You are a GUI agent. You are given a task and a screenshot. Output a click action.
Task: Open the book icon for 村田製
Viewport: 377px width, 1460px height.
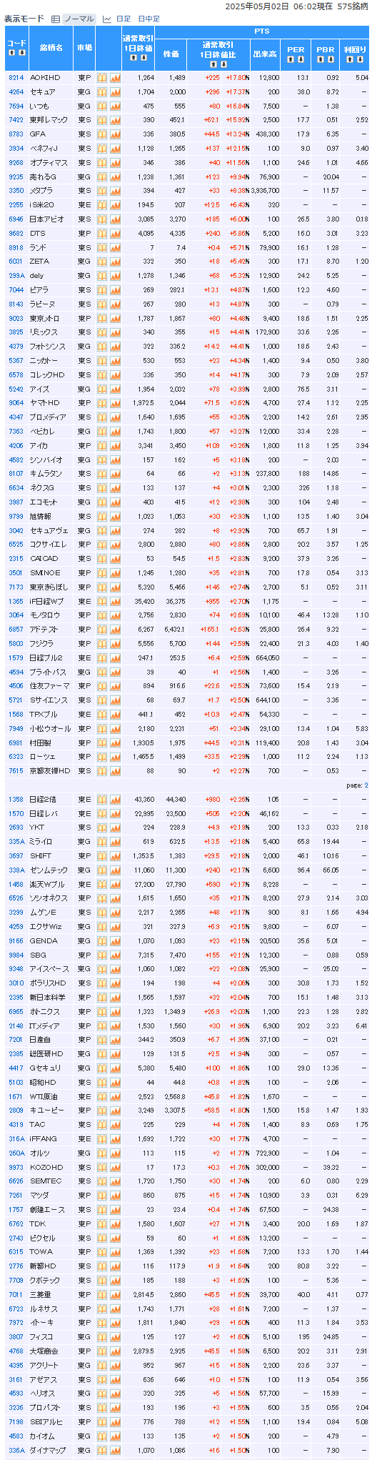(102, 743)
